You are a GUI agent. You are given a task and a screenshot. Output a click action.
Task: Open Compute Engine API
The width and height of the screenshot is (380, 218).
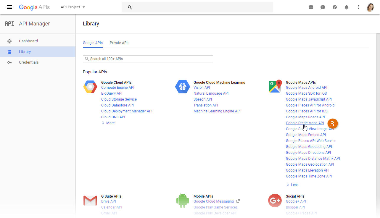118,88
